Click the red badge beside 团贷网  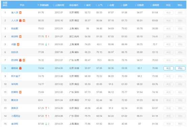[x=20, y=60]
